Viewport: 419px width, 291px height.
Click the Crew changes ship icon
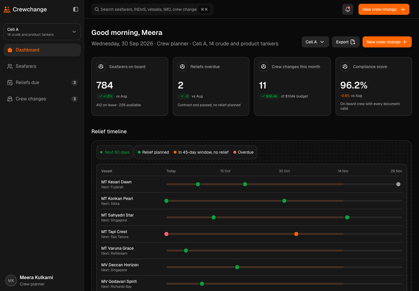pos(10,99)
